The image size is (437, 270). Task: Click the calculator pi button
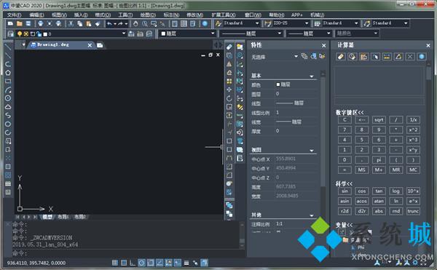coord(379,160)
